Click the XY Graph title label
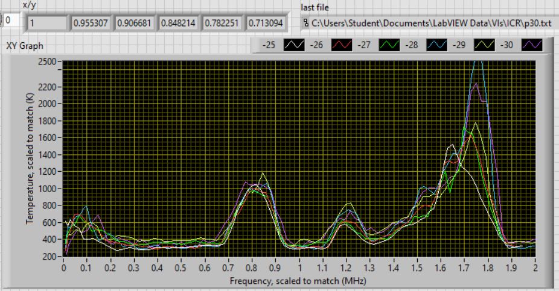 [25, 46]
